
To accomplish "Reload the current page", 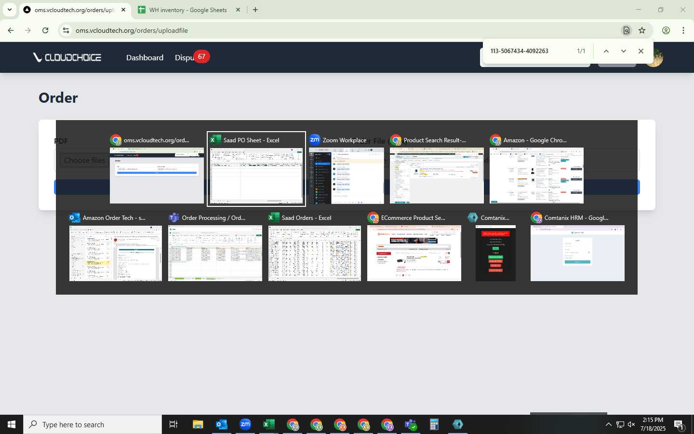I will click(45, 30).
